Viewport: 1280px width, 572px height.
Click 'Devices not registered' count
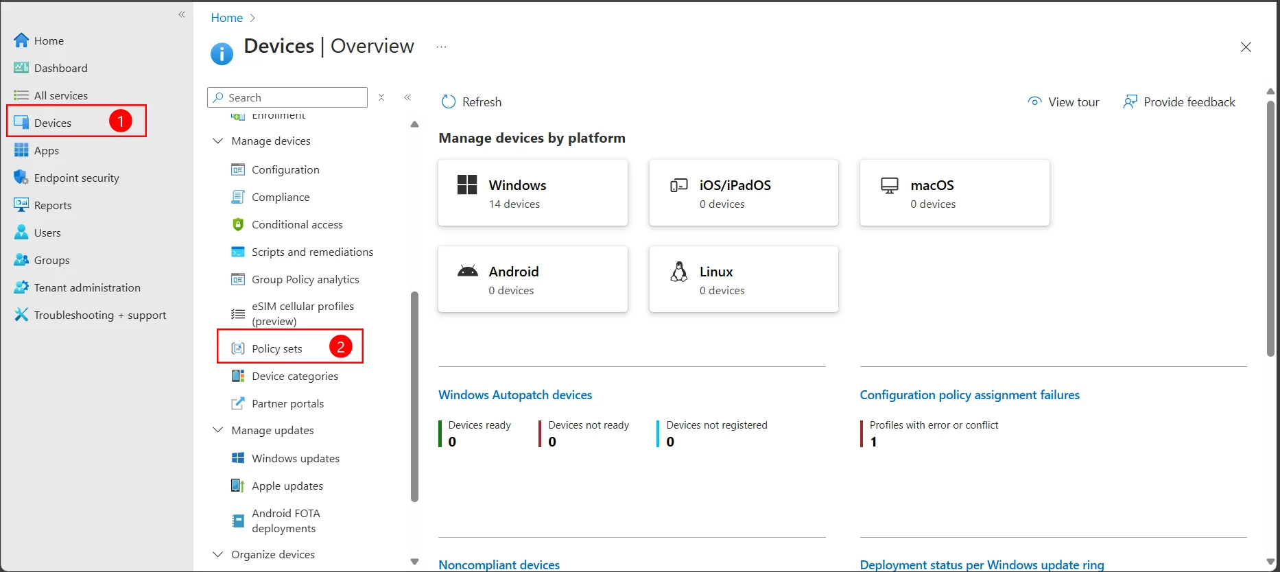[x=670, y=442]
